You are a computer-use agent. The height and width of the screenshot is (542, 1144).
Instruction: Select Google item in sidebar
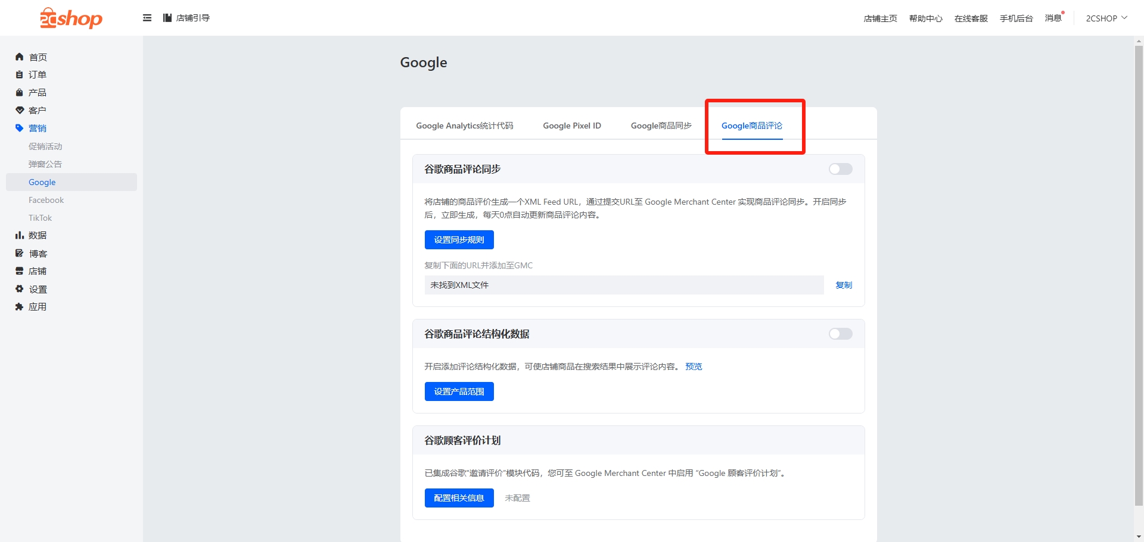click(71, 182)
